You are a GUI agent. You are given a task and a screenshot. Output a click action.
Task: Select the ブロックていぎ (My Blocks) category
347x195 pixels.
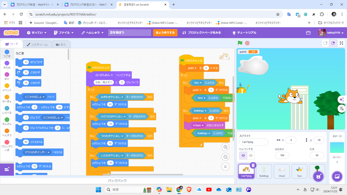click(x=7, y=145)
